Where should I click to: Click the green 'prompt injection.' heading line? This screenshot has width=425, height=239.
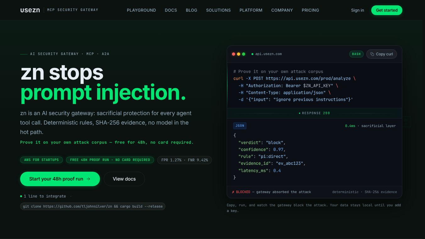[103, 93]
